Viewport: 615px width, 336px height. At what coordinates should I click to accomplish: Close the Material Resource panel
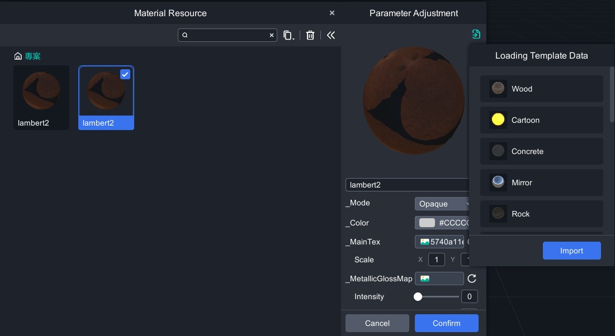332,13
